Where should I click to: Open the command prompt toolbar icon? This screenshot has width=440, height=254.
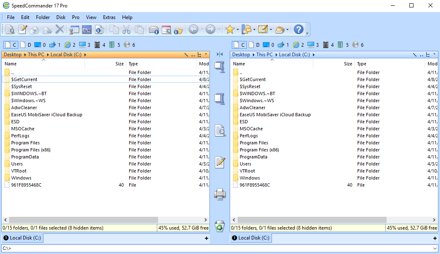click(87, 29)
